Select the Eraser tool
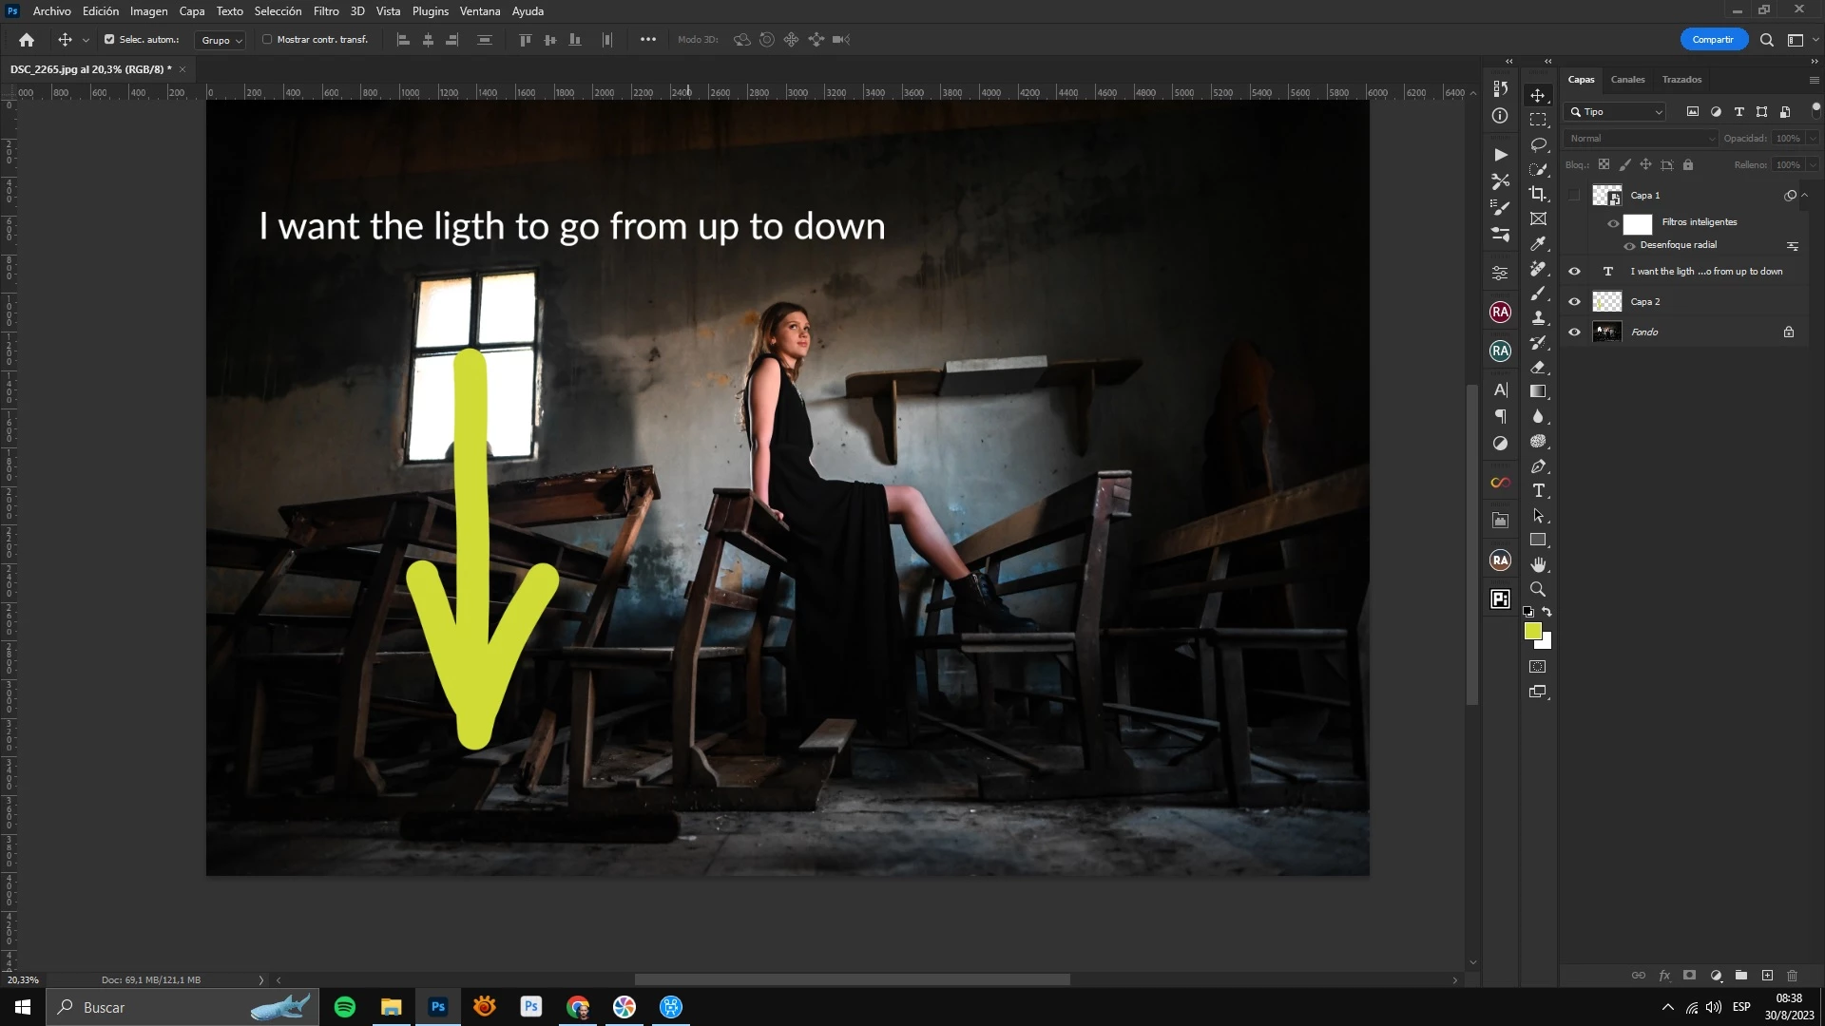Viewport: 1825px width, 1026px height. [1538, 367]
